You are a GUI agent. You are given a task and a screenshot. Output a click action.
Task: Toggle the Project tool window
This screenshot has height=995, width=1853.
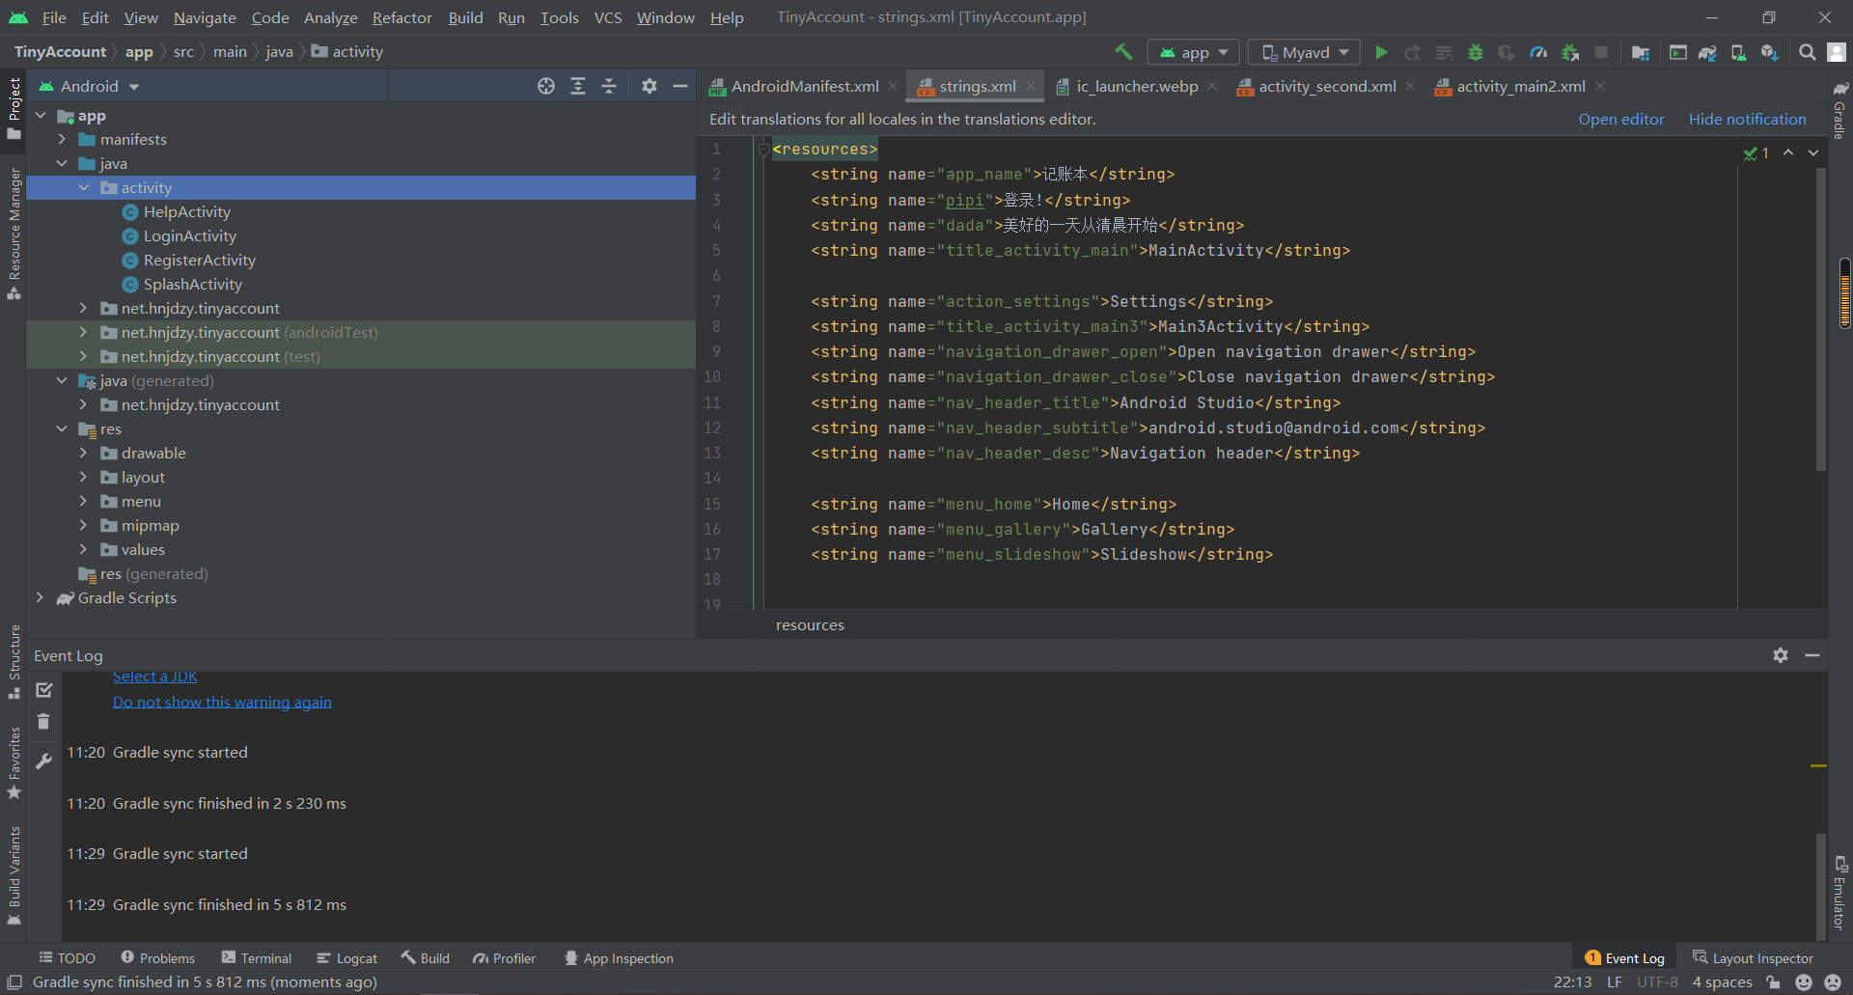[14, 108]
